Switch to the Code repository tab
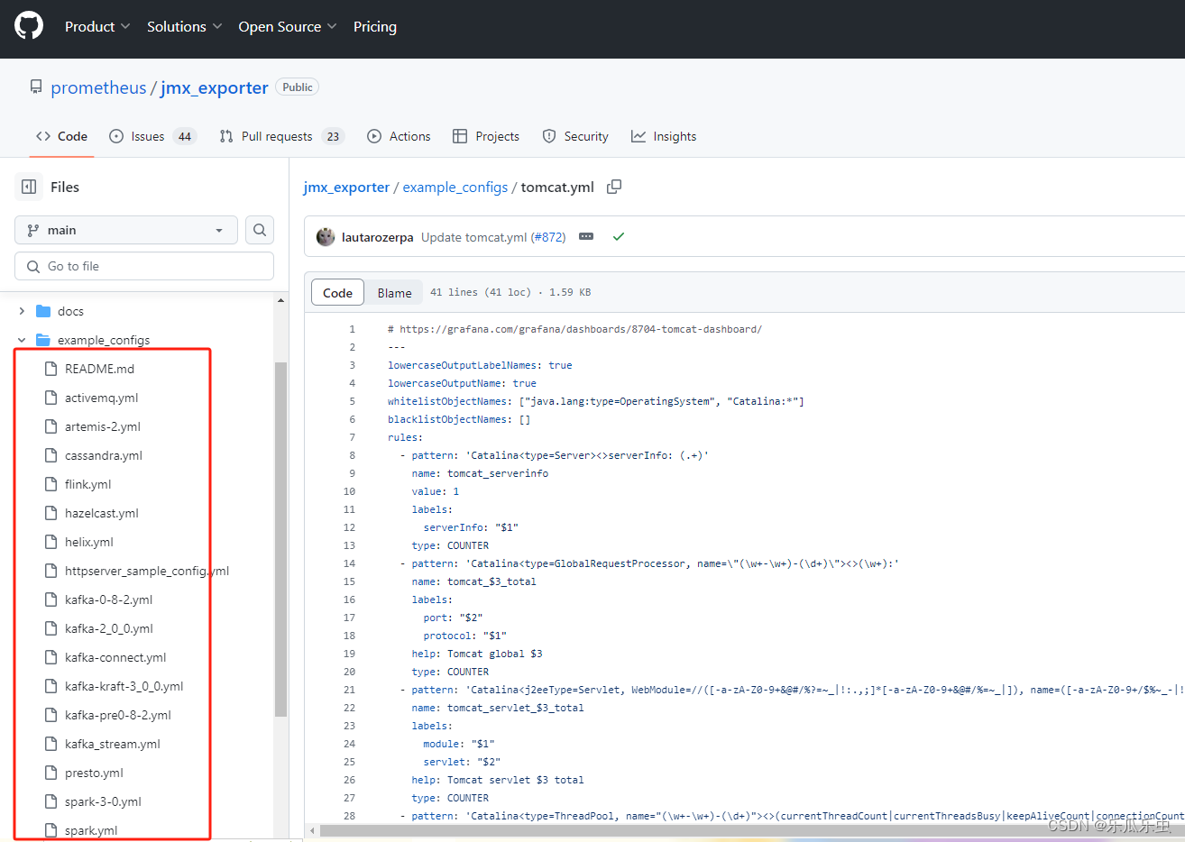Image resolution: width=1185 pixels, height=842 pixels. (62, 136)
